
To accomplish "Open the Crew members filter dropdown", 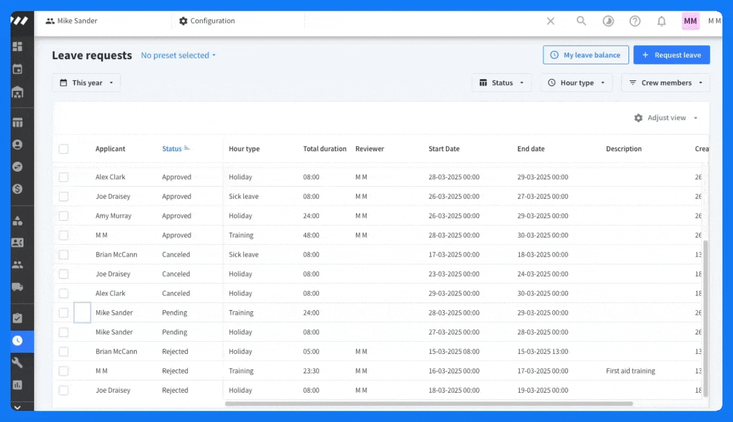I will coord(665,83).
